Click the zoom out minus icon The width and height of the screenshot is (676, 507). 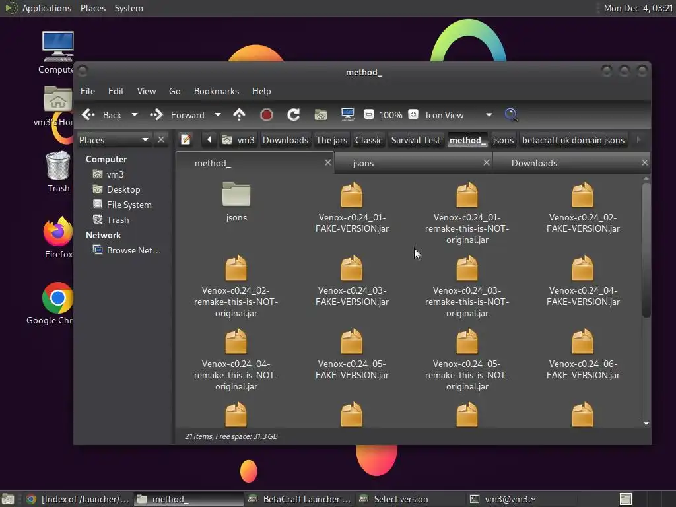coord(369,115)
